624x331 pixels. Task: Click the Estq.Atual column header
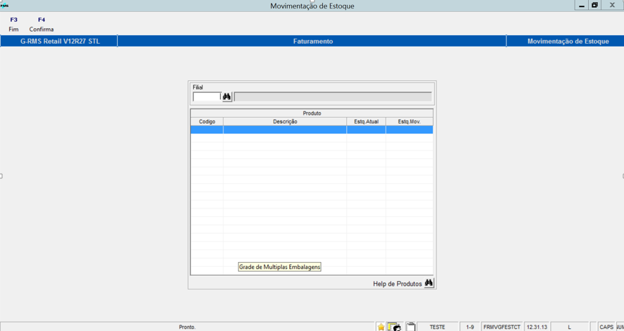tap(366, 122)
